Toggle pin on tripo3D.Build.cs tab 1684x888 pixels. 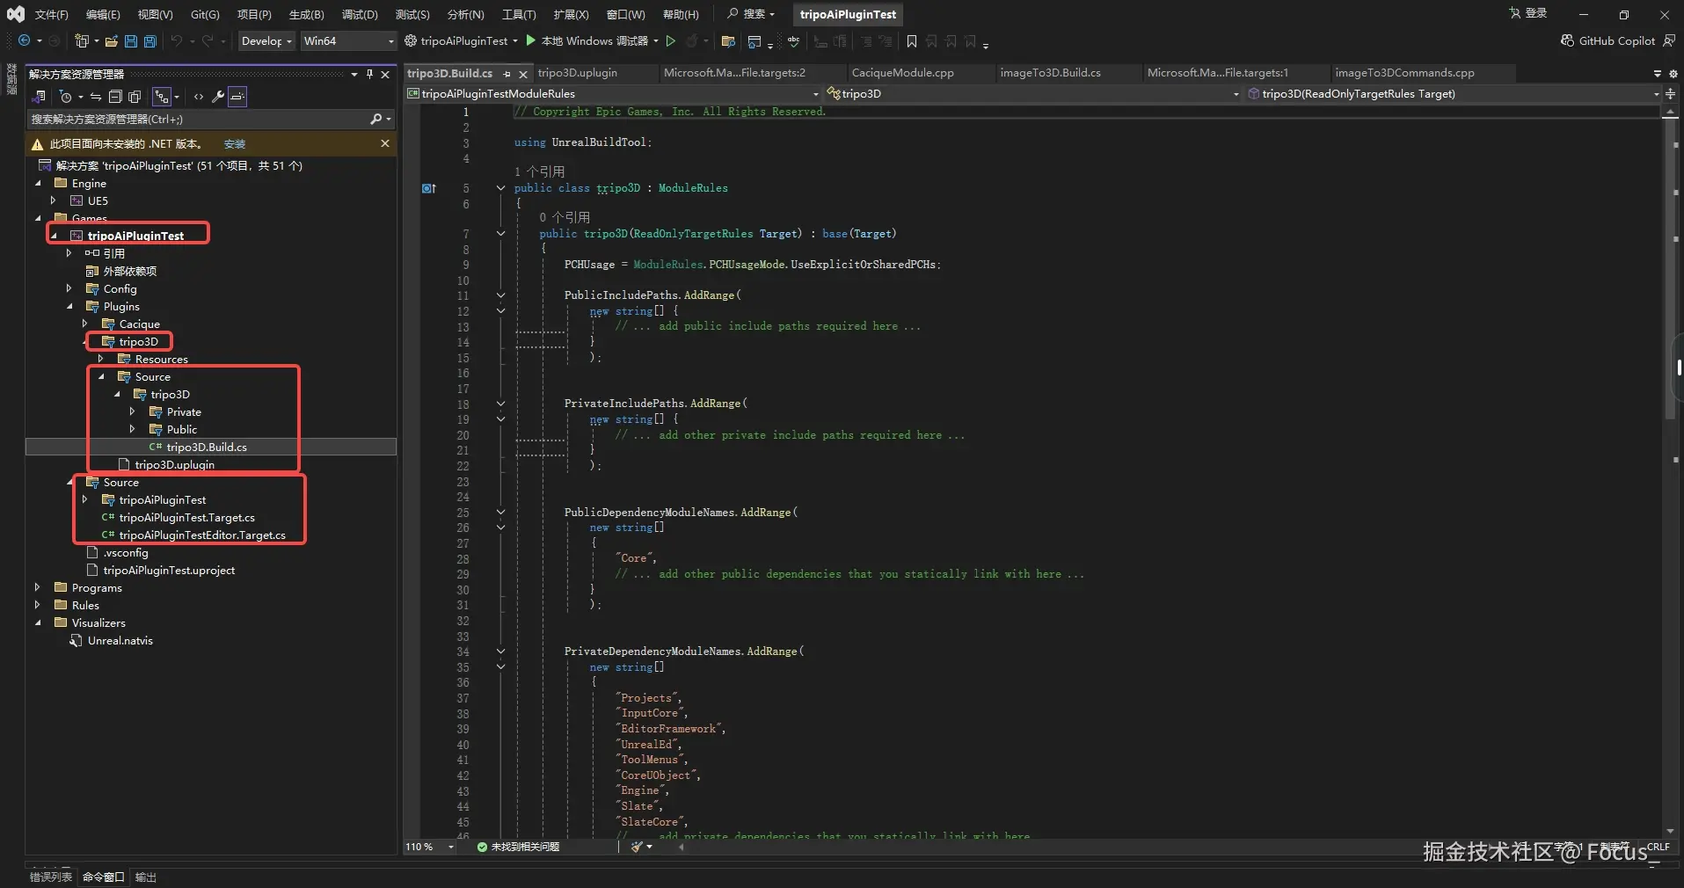click(507, 74)
